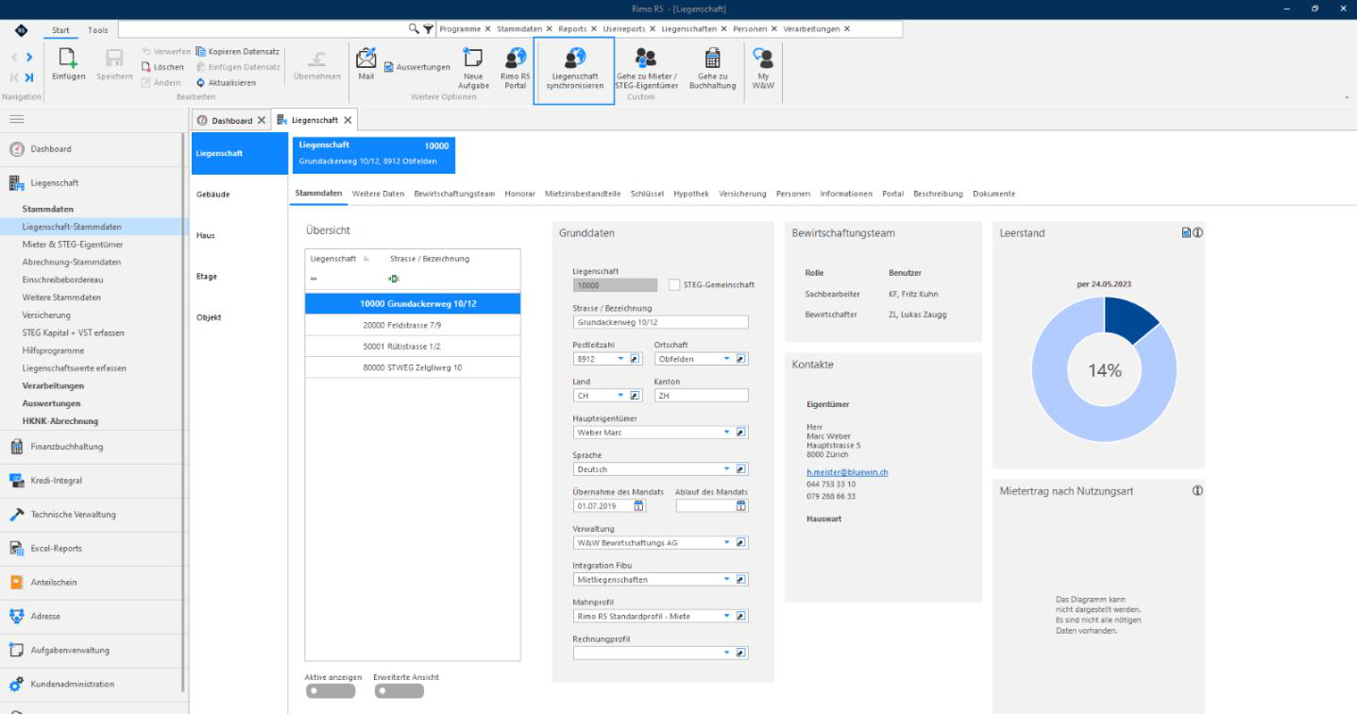Click the search magnifier icon
1357x714 pixels.
[x=414, y=28]
